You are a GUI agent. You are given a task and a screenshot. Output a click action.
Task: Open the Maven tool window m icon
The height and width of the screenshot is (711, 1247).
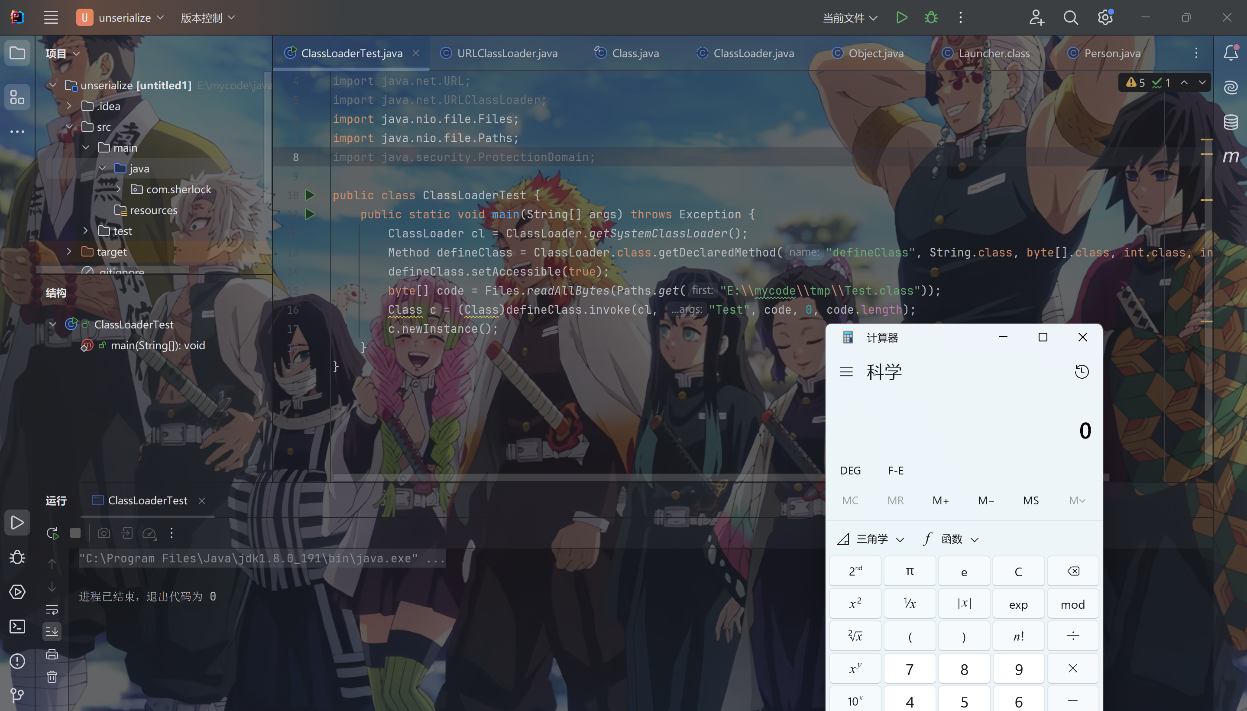click(x=1231, y=156)
